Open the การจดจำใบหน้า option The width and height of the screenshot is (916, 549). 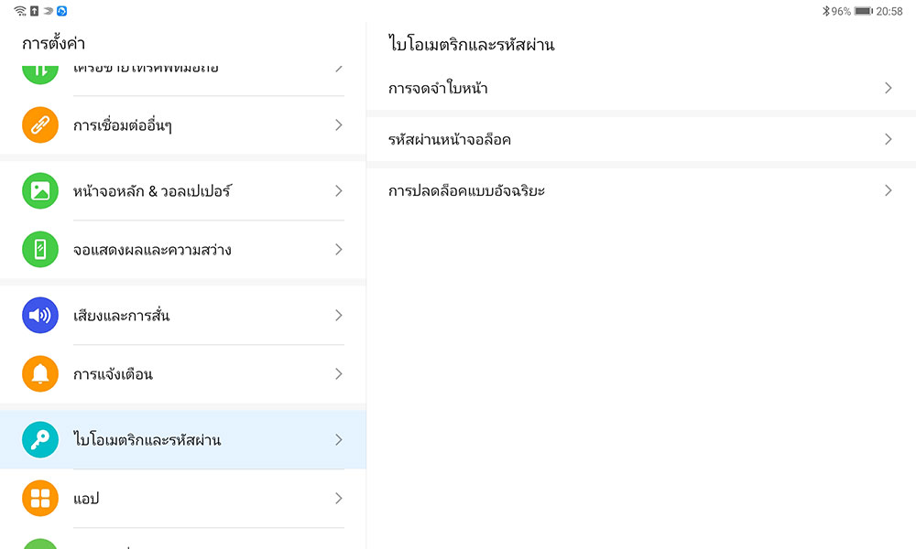[438, 89]
